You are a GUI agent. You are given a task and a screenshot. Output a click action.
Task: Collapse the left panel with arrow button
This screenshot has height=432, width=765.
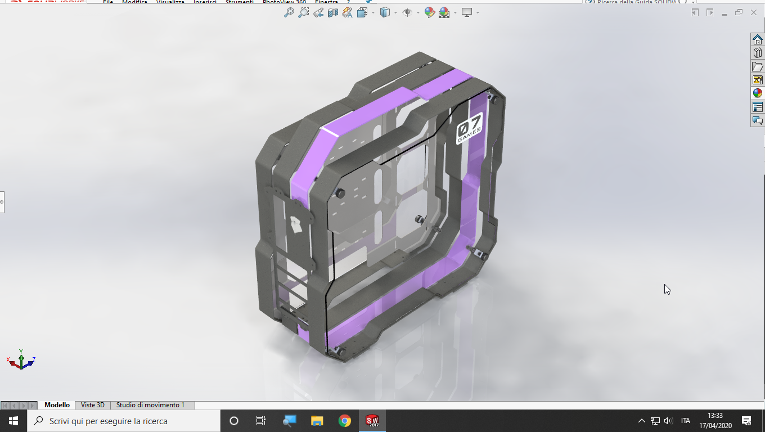[x=695, y=12]
